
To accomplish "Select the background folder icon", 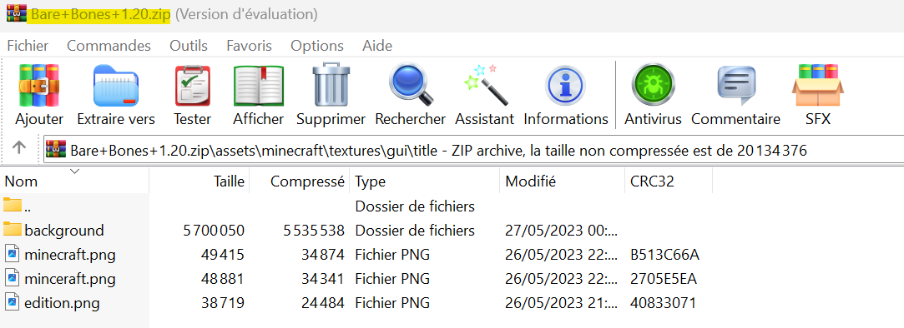I will 13,230.
